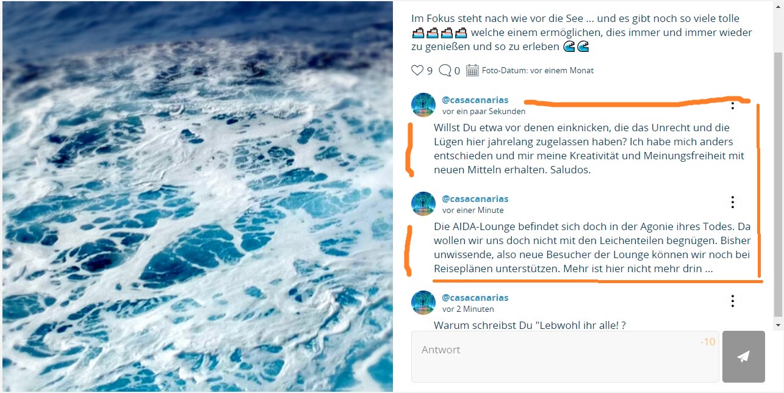The width and height of the screenshot is (784, 393).
Task: Open @casacanarias profile on the 'vor 2 Minuten' comment
Action: tap(475, 298)
